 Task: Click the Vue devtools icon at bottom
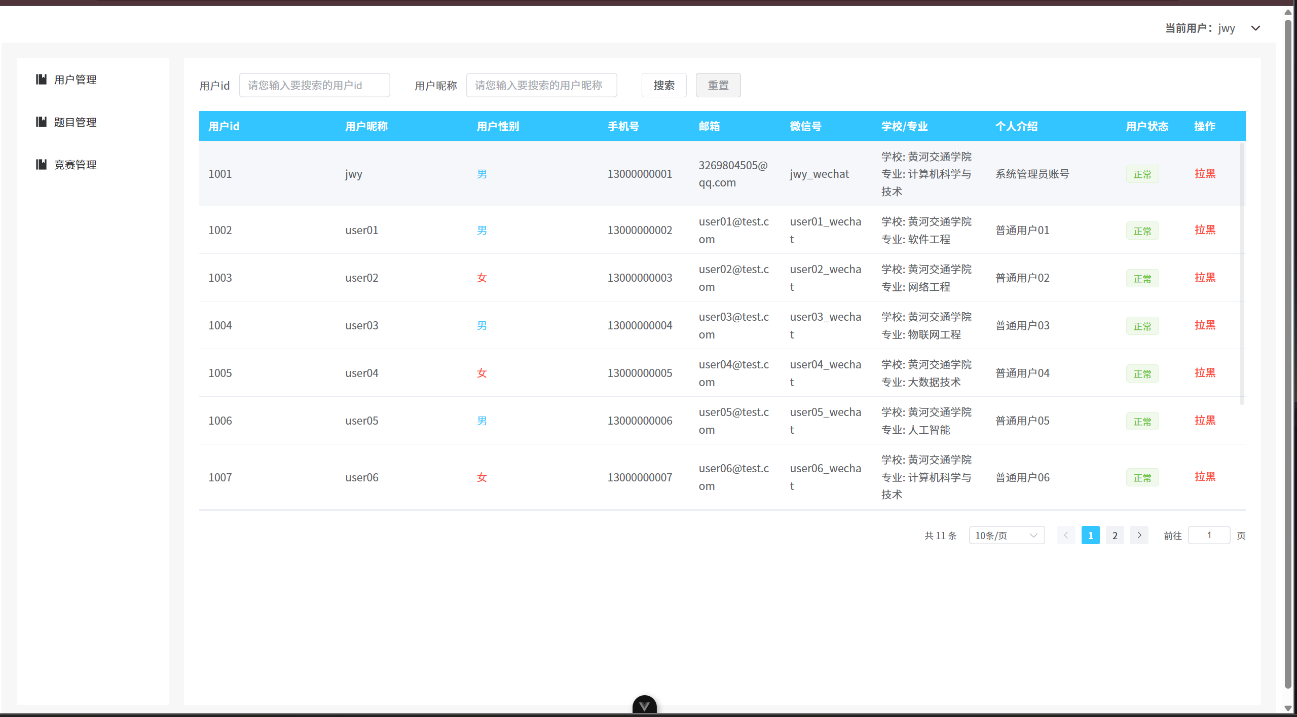click(x=644, y=706)
